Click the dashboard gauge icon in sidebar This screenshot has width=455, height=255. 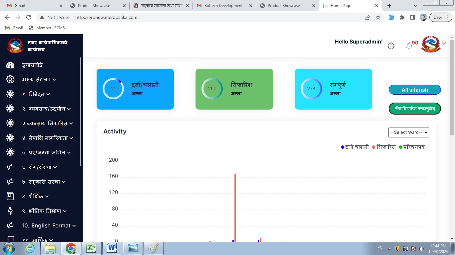(x=10, y=65)
